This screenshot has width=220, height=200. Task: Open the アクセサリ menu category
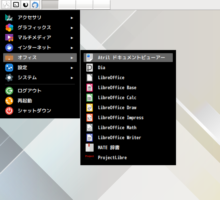(40, 18)
